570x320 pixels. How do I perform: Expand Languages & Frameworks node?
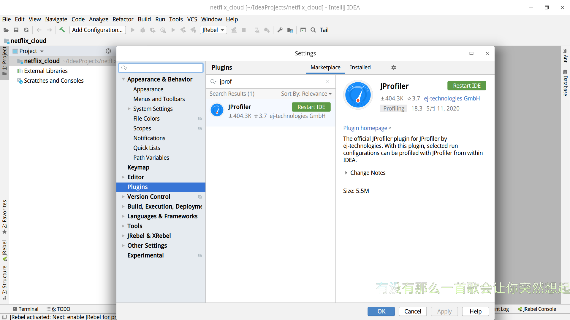pos(123,216)
